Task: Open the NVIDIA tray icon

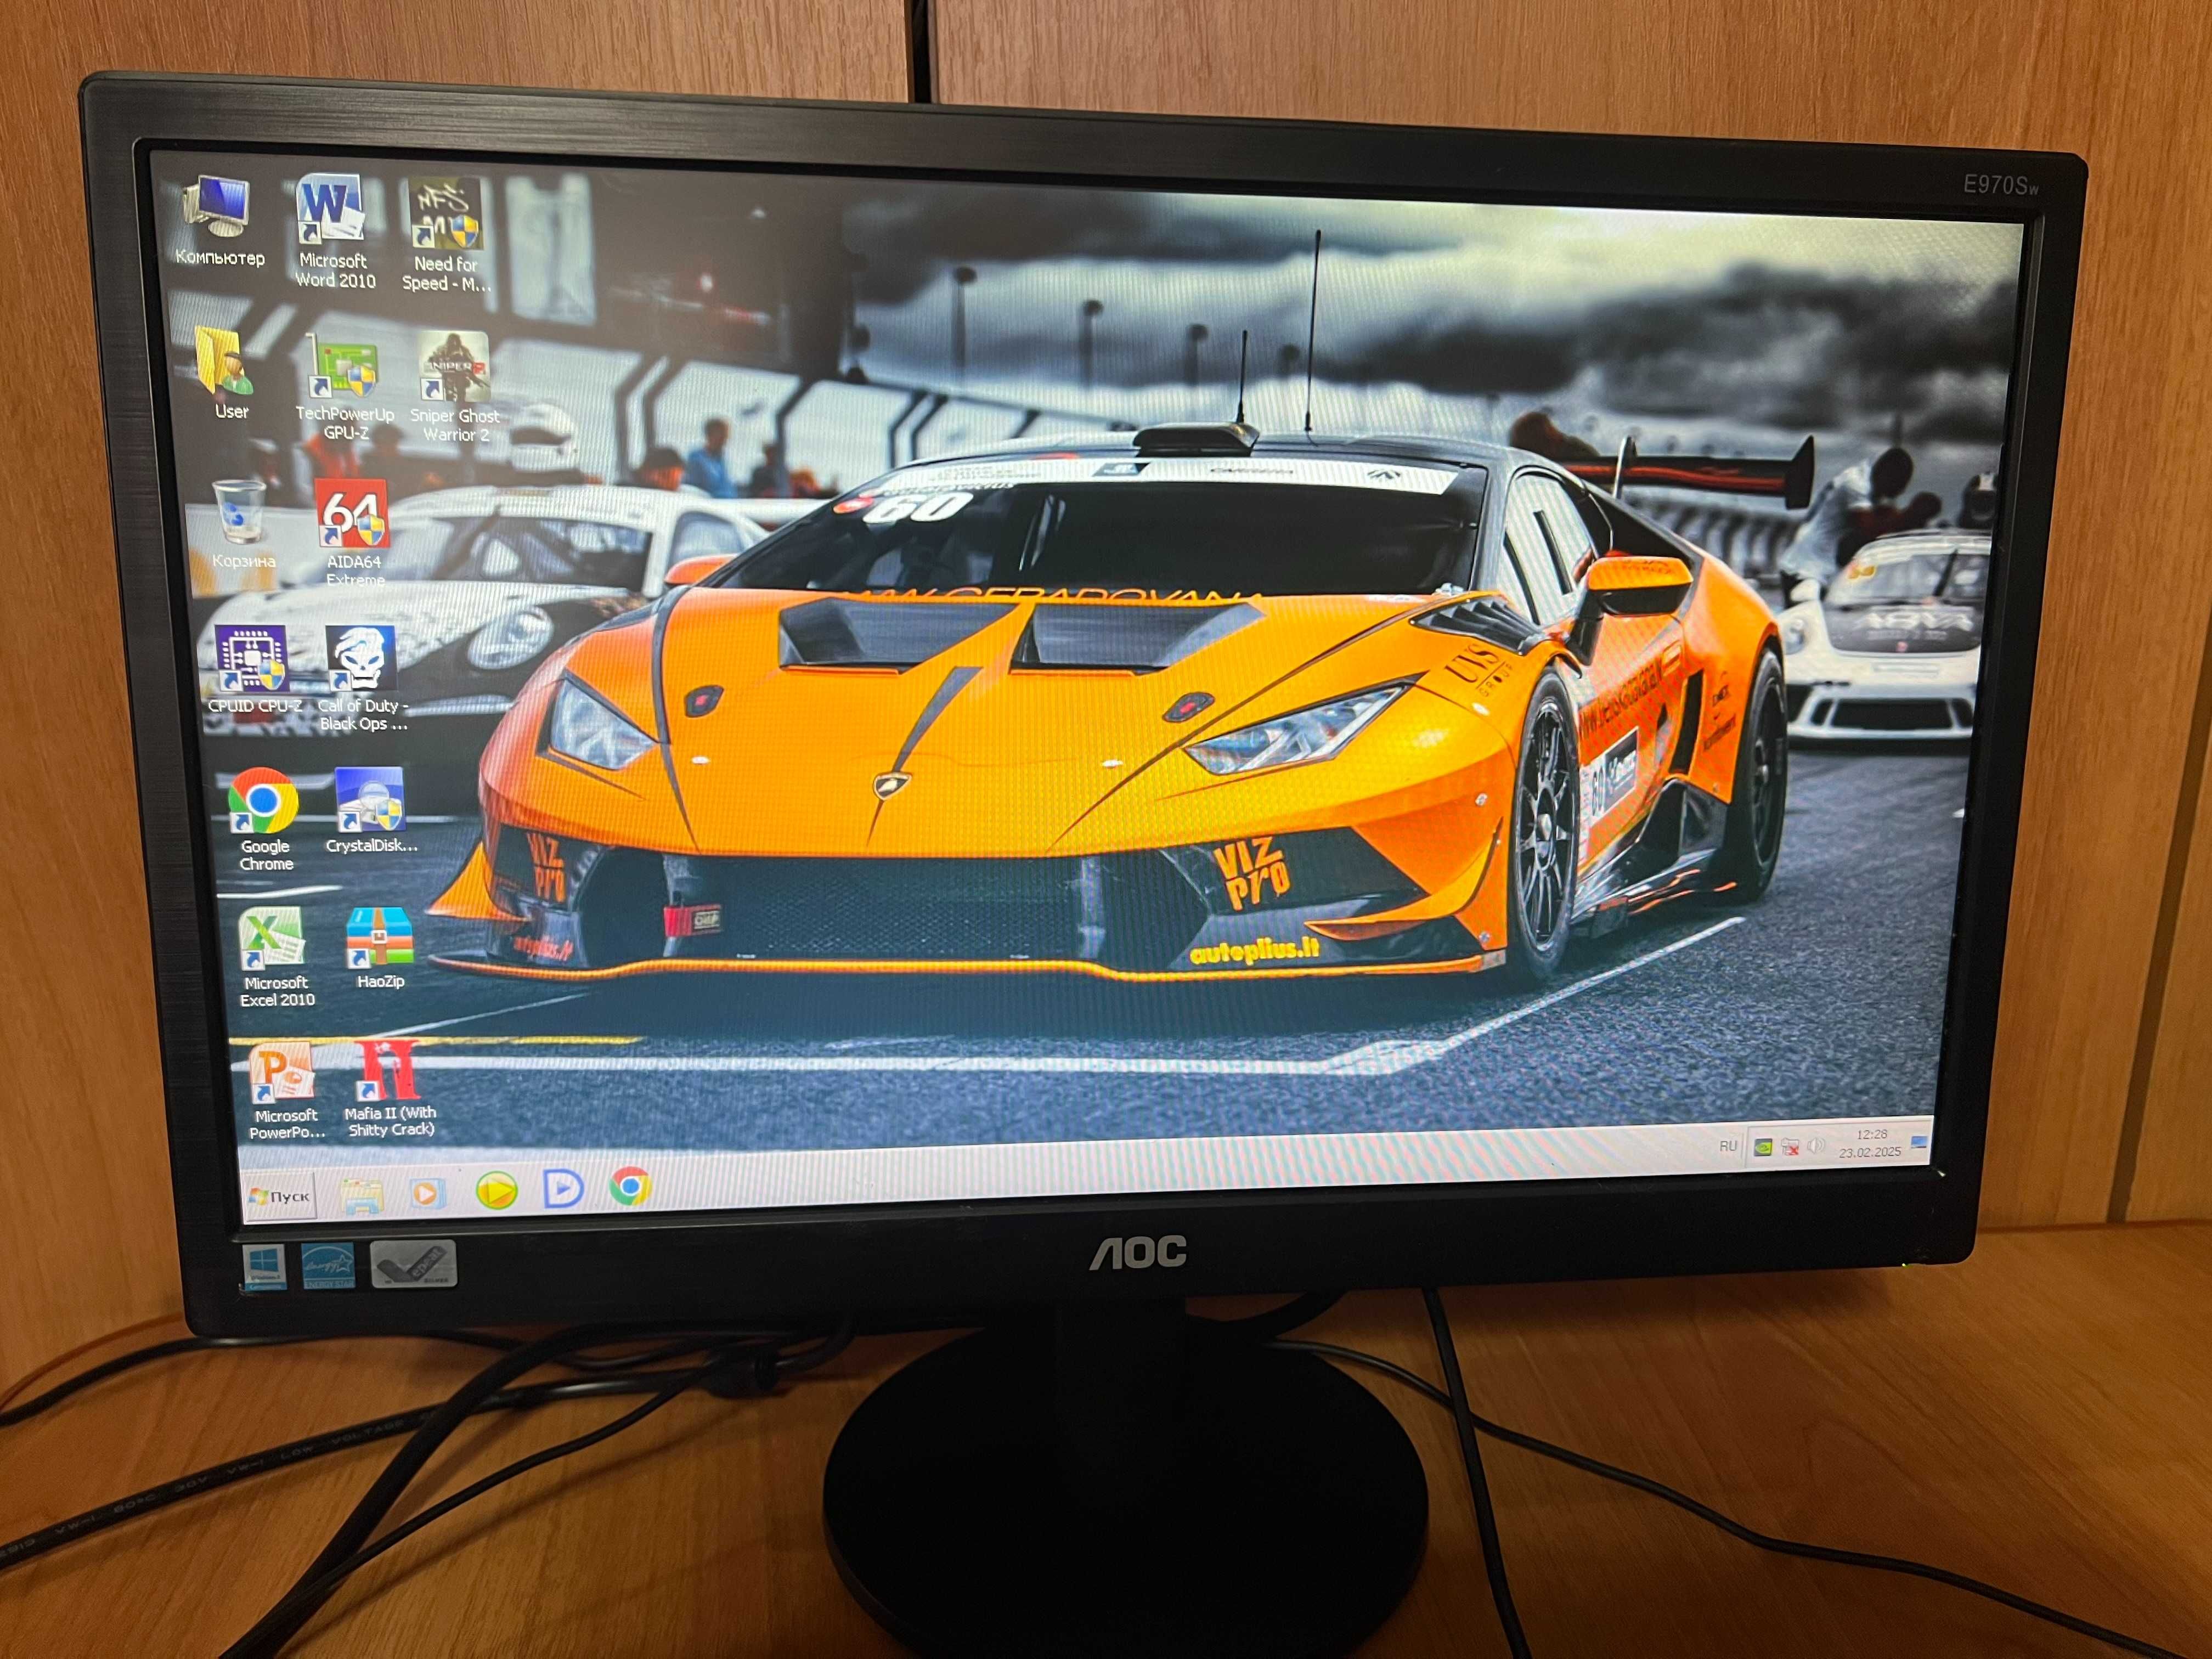Action: 1763,1147
